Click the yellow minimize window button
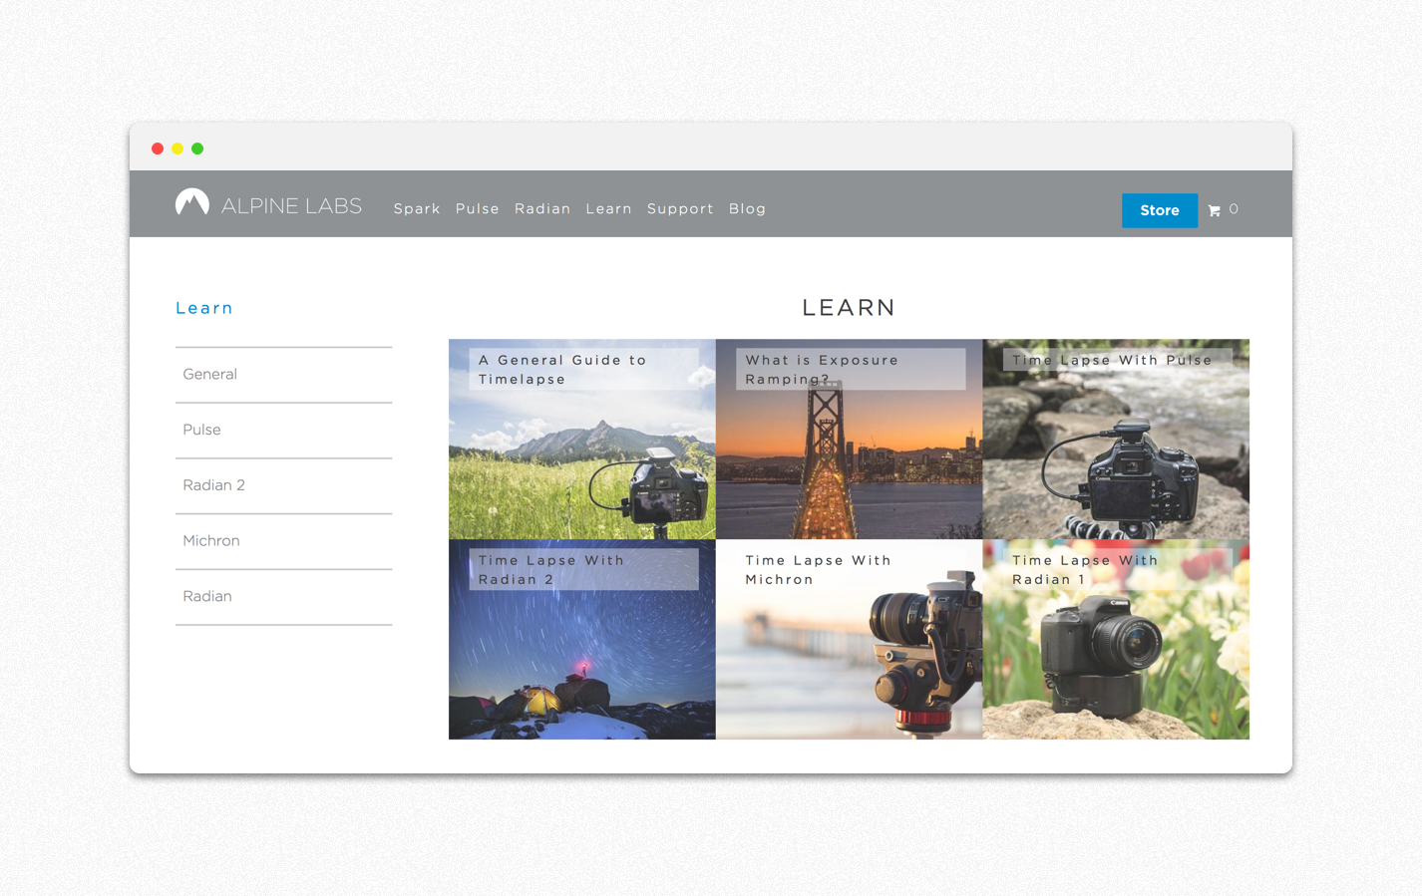Image resolution: width=1422 pixels, height=896 pixels. click(x=178, y=149)
